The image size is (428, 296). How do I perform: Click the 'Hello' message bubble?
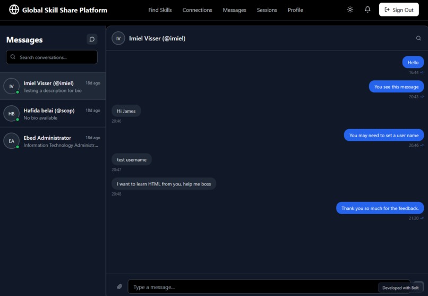click(413, 62)
